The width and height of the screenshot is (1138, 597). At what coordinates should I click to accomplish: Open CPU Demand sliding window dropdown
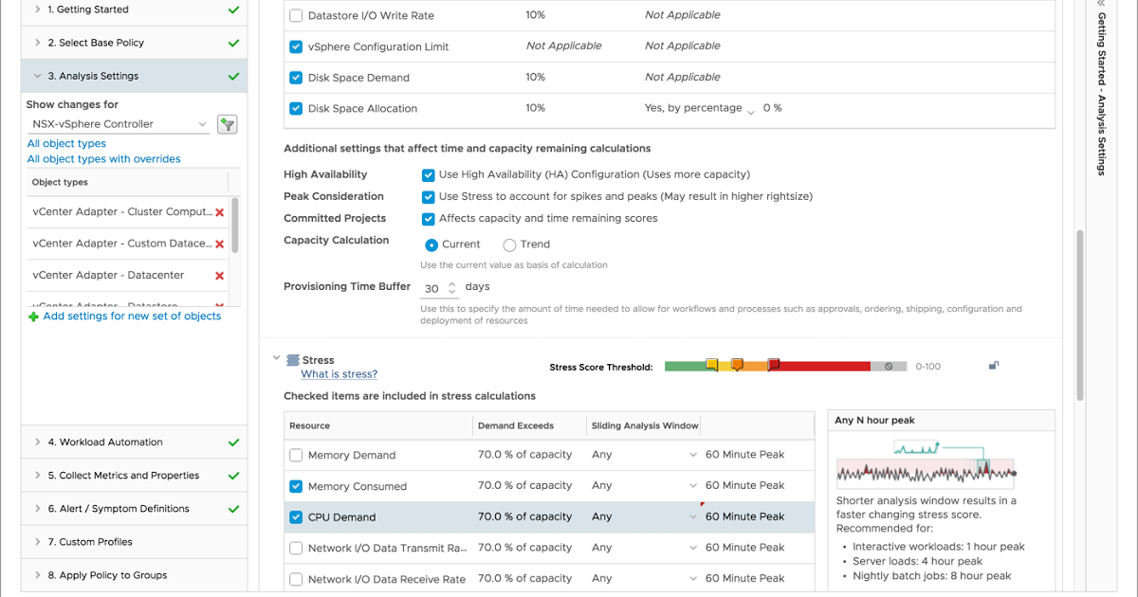point(693,517)
